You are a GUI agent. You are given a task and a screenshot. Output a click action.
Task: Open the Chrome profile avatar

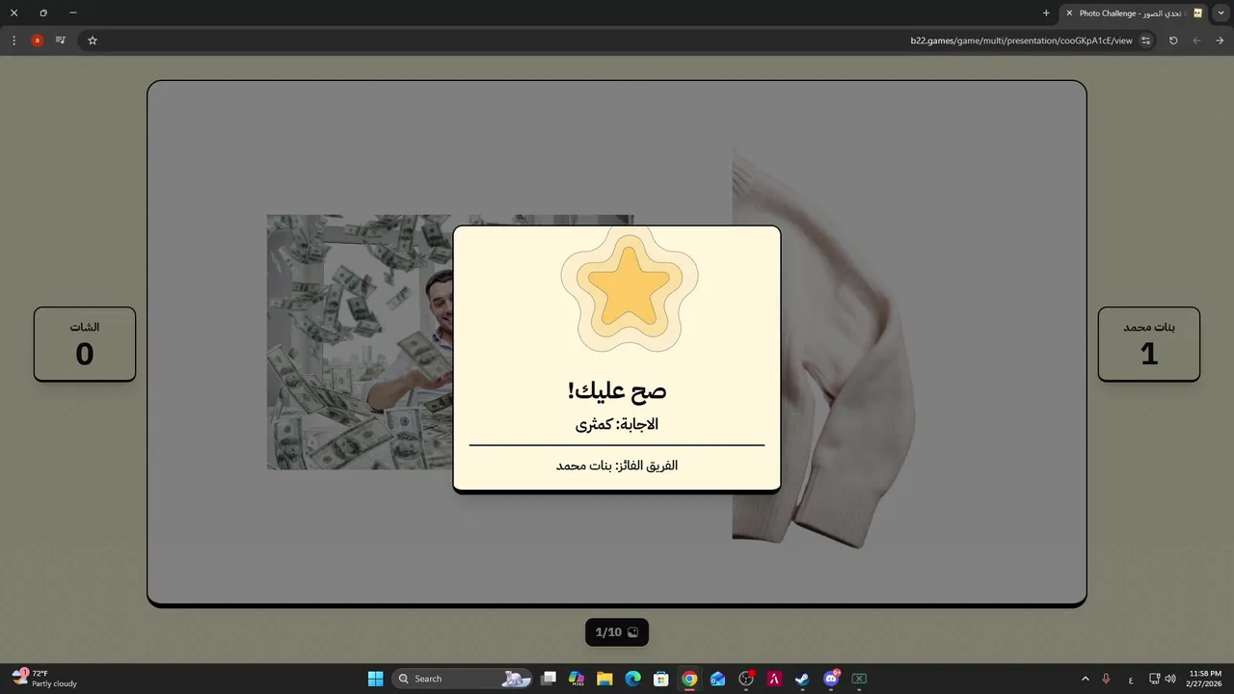(37, 40)
